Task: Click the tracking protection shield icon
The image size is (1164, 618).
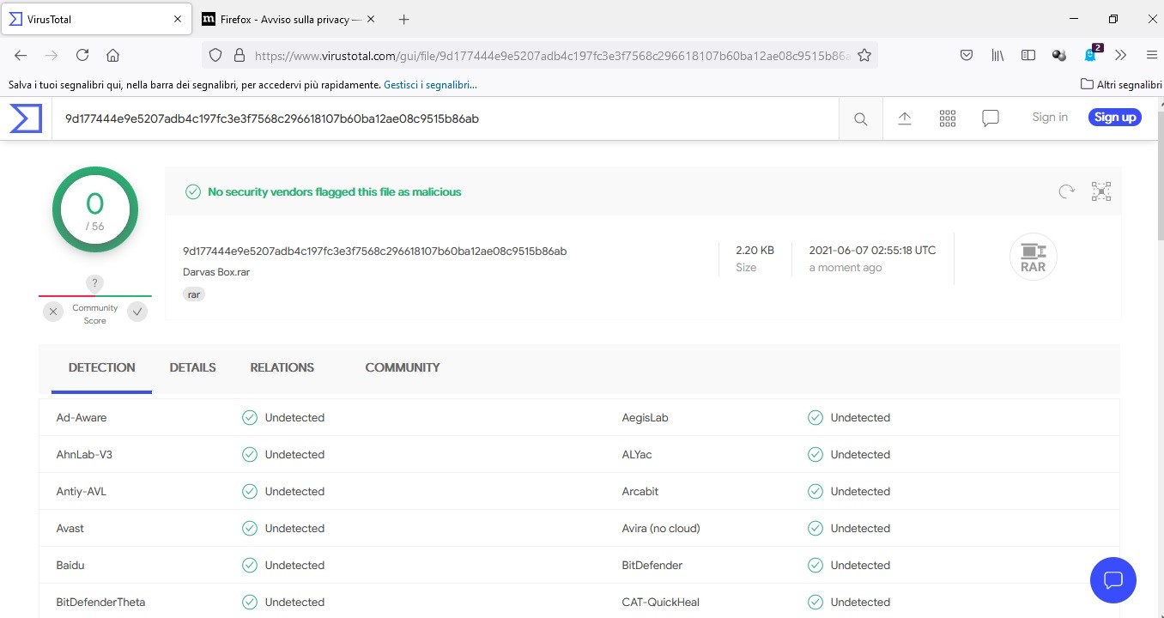Action: 215,55
